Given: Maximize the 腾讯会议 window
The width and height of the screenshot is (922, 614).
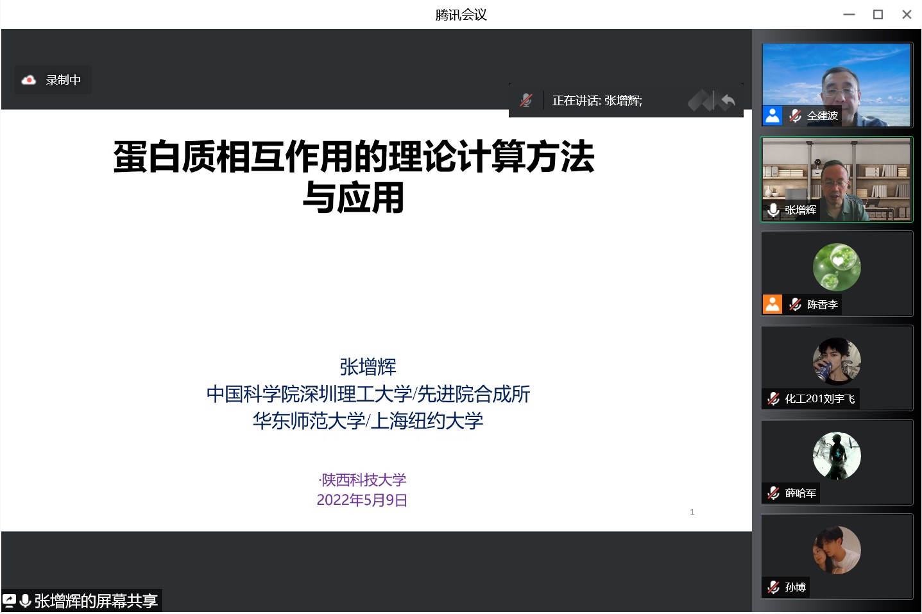Looking at the screenshot, I should [x=878, y=14].
